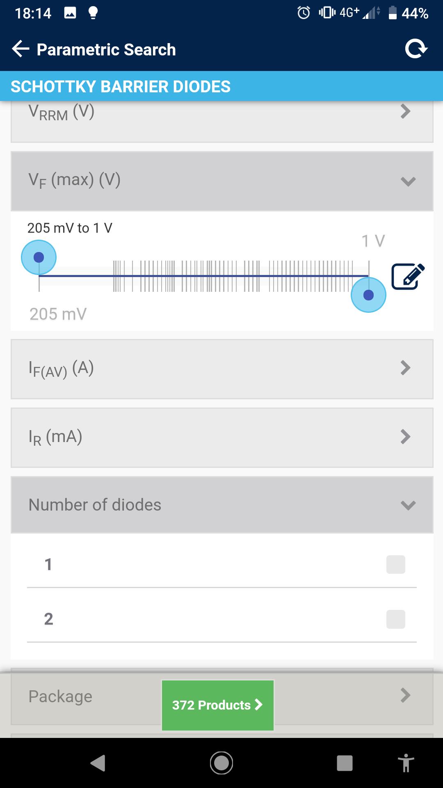Tap the back arrow beside Parametric Search
This screenshot has width=443, height=788.
21,49
